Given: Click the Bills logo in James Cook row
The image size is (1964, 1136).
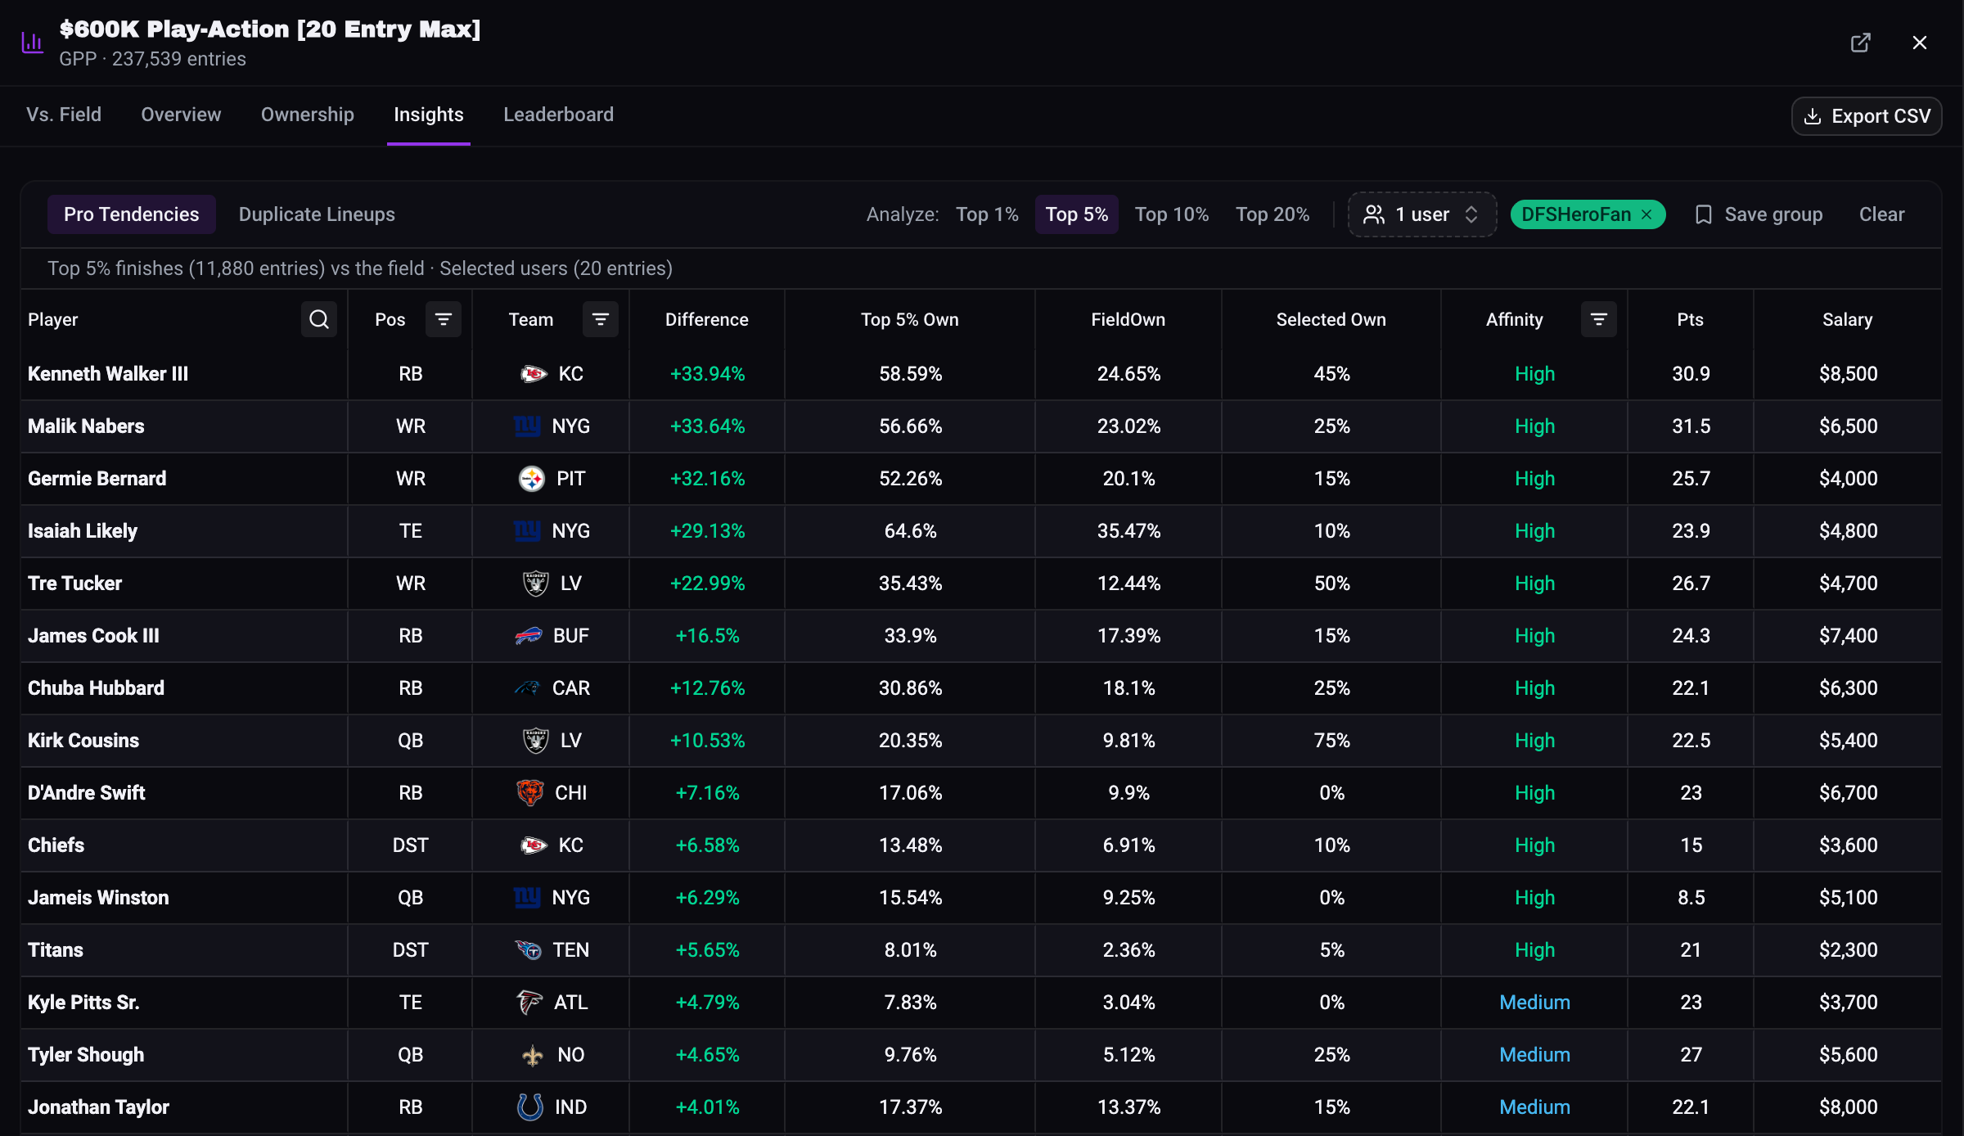Looking at the screenshot, I should pos(529,636).
